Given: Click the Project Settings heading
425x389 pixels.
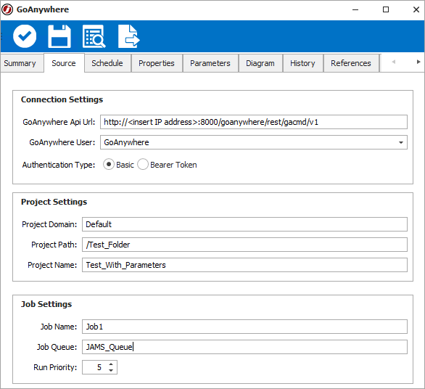Looking at the screenshot, I should [x=54, y=202].
